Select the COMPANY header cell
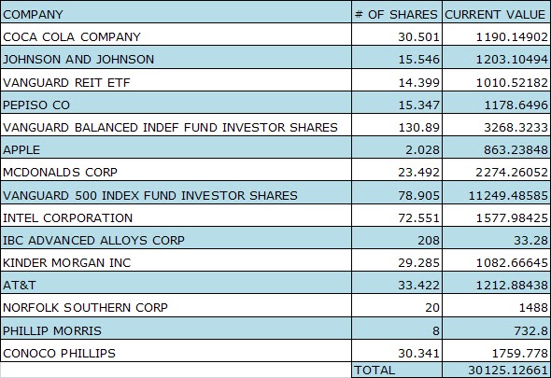This screenshot has height=378, width=551. tap(176, 12)
